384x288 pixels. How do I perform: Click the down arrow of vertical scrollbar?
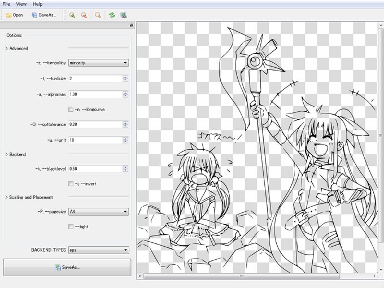tap(381, 270)
